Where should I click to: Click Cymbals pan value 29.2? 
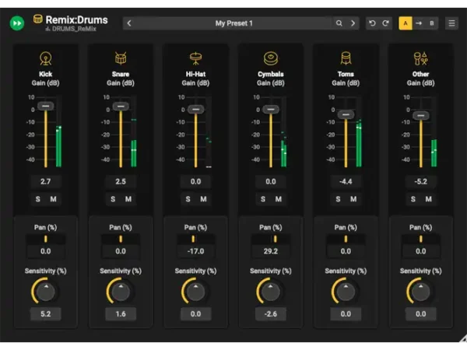point(271,251)
